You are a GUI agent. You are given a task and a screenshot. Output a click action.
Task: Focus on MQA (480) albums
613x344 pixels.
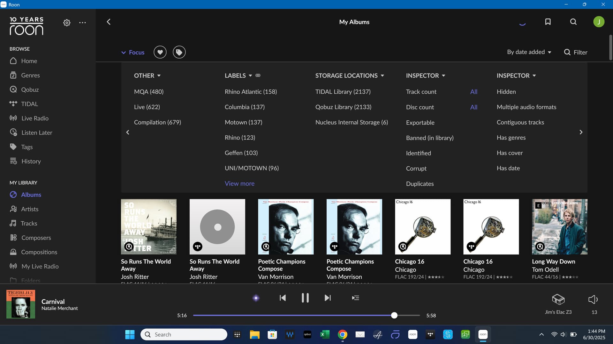(149, 92)
